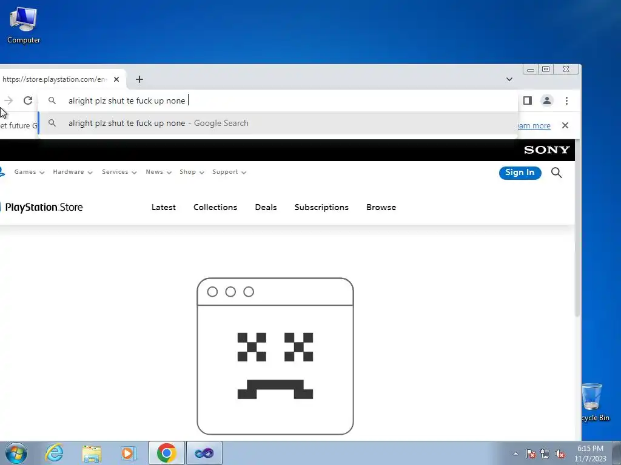This screenshot has width=621, height=465.
Task: Follow the Learn more link
Action: (534, 126)
